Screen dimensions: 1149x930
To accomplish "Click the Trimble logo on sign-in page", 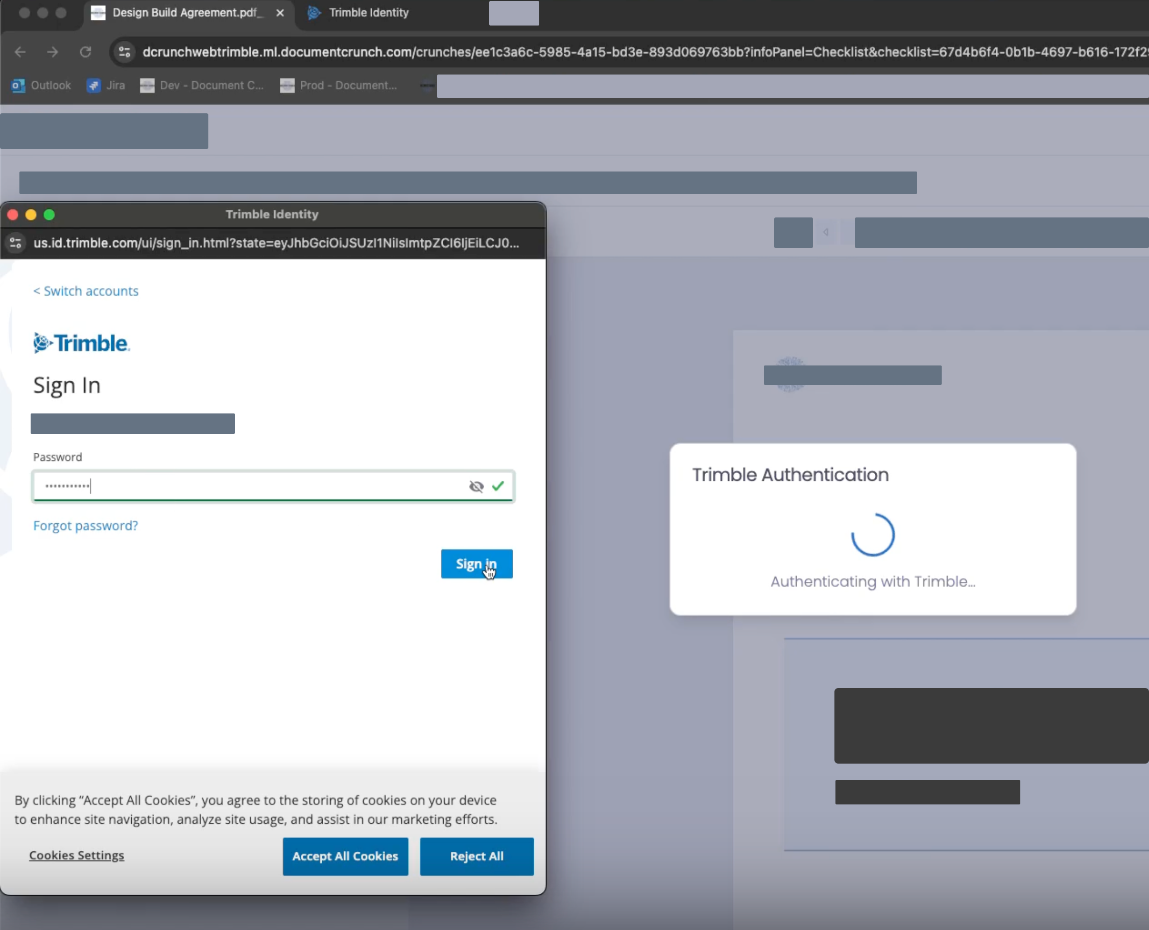I will pos(82,343).
